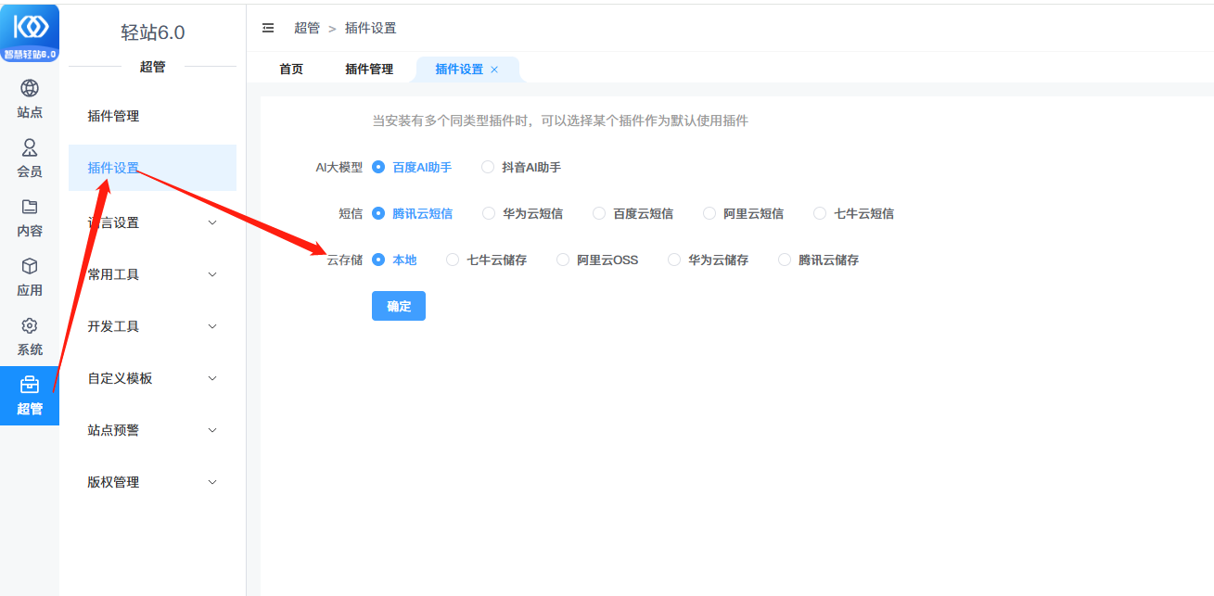Open 插件管理 in the side menu
Viewport: 1214px width, 596px height.
click(152, 116)
